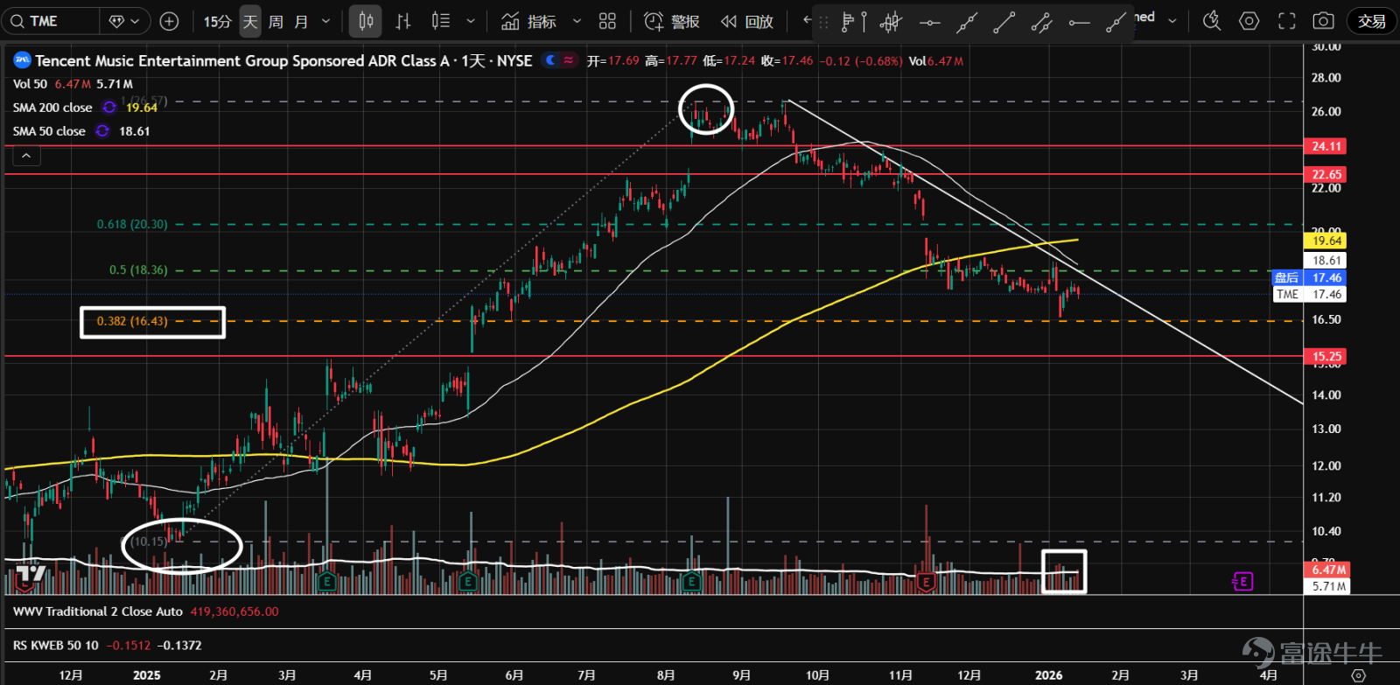Select the RS KWEB 50 10 indicator legend
The height and width of the screenshot is (685, 1400).
(x=56, y=646)
